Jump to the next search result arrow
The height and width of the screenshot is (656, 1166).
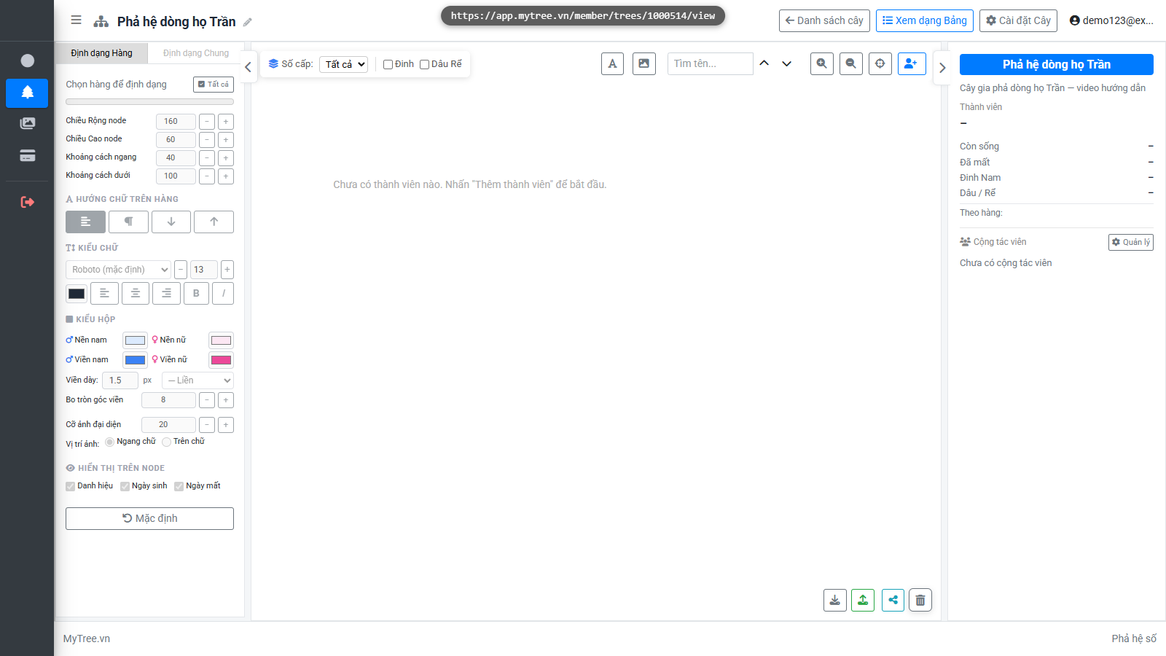click(x=786, y=63)
